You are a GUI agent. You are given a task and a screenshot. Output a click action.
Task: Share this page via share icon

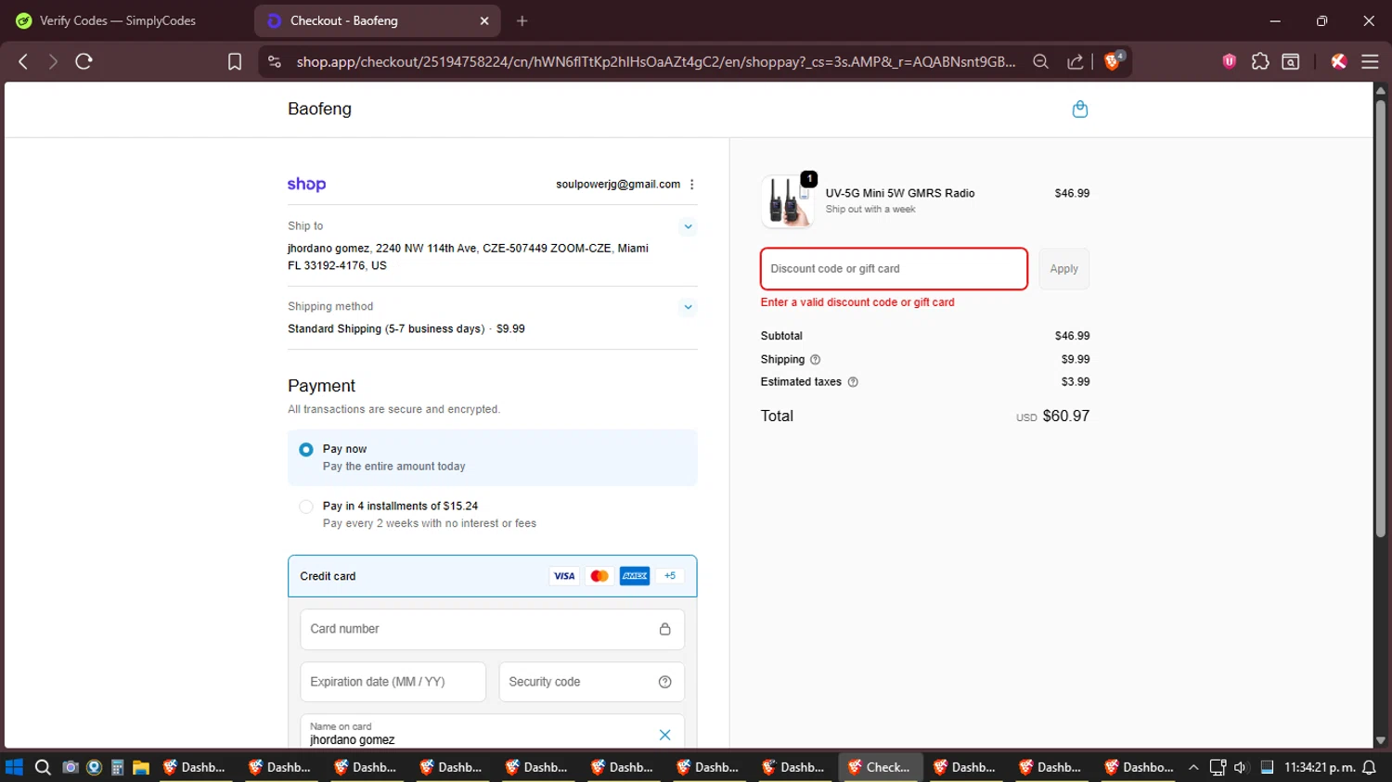[x=1076, y=61]
